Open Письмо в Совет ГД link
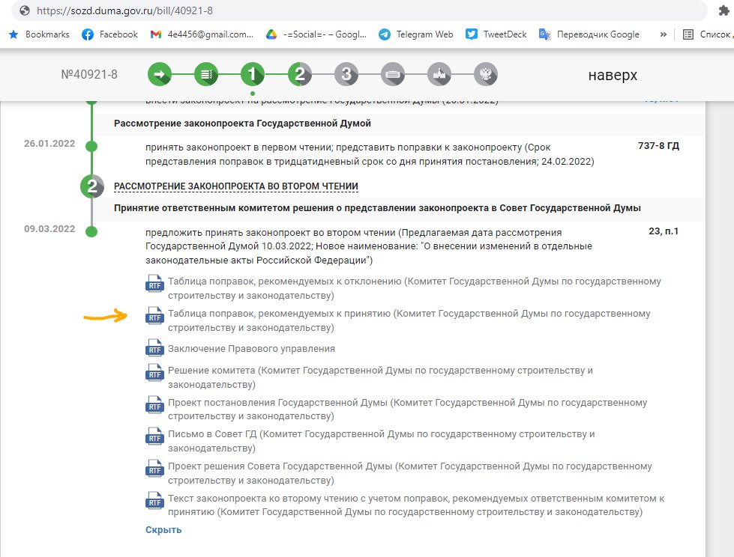734x557 pixels. tap(382, 441)
